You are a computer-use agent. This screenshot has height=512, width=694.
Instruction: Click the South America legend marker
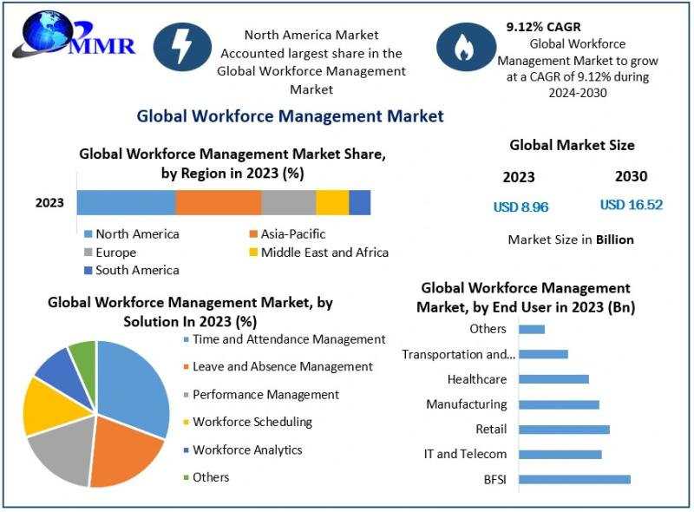pyautogui.click(x=88, y=271)
